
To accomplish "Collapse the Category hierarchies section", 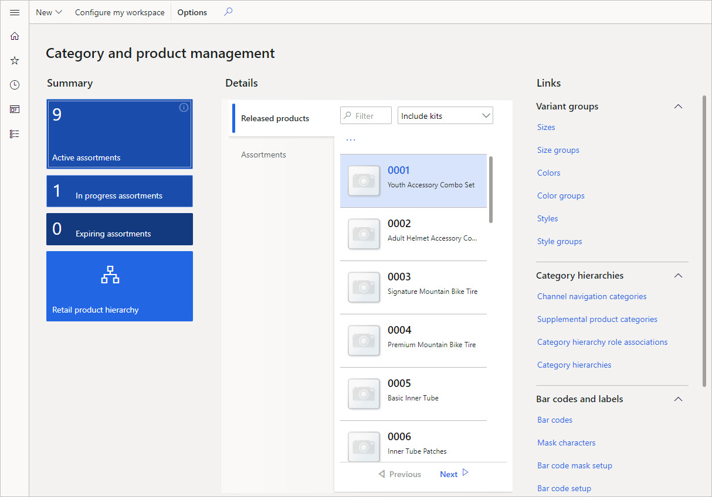I will point(678,275).
